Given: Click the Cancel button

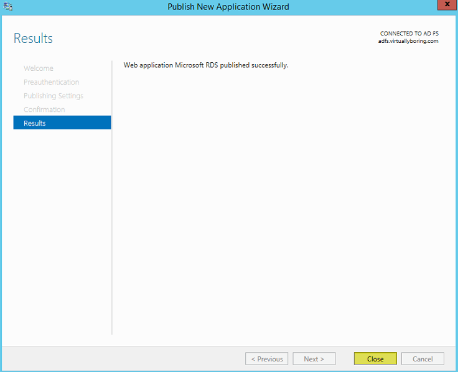Looking at the screenshot, I should [x=423, y=358].
